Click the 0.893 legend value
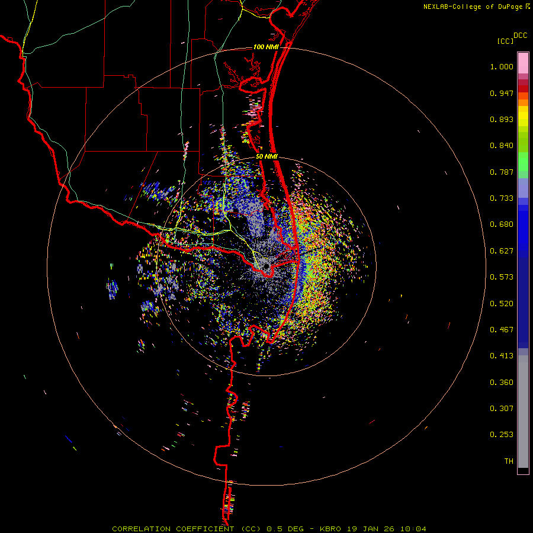 (x=502, y=119)
